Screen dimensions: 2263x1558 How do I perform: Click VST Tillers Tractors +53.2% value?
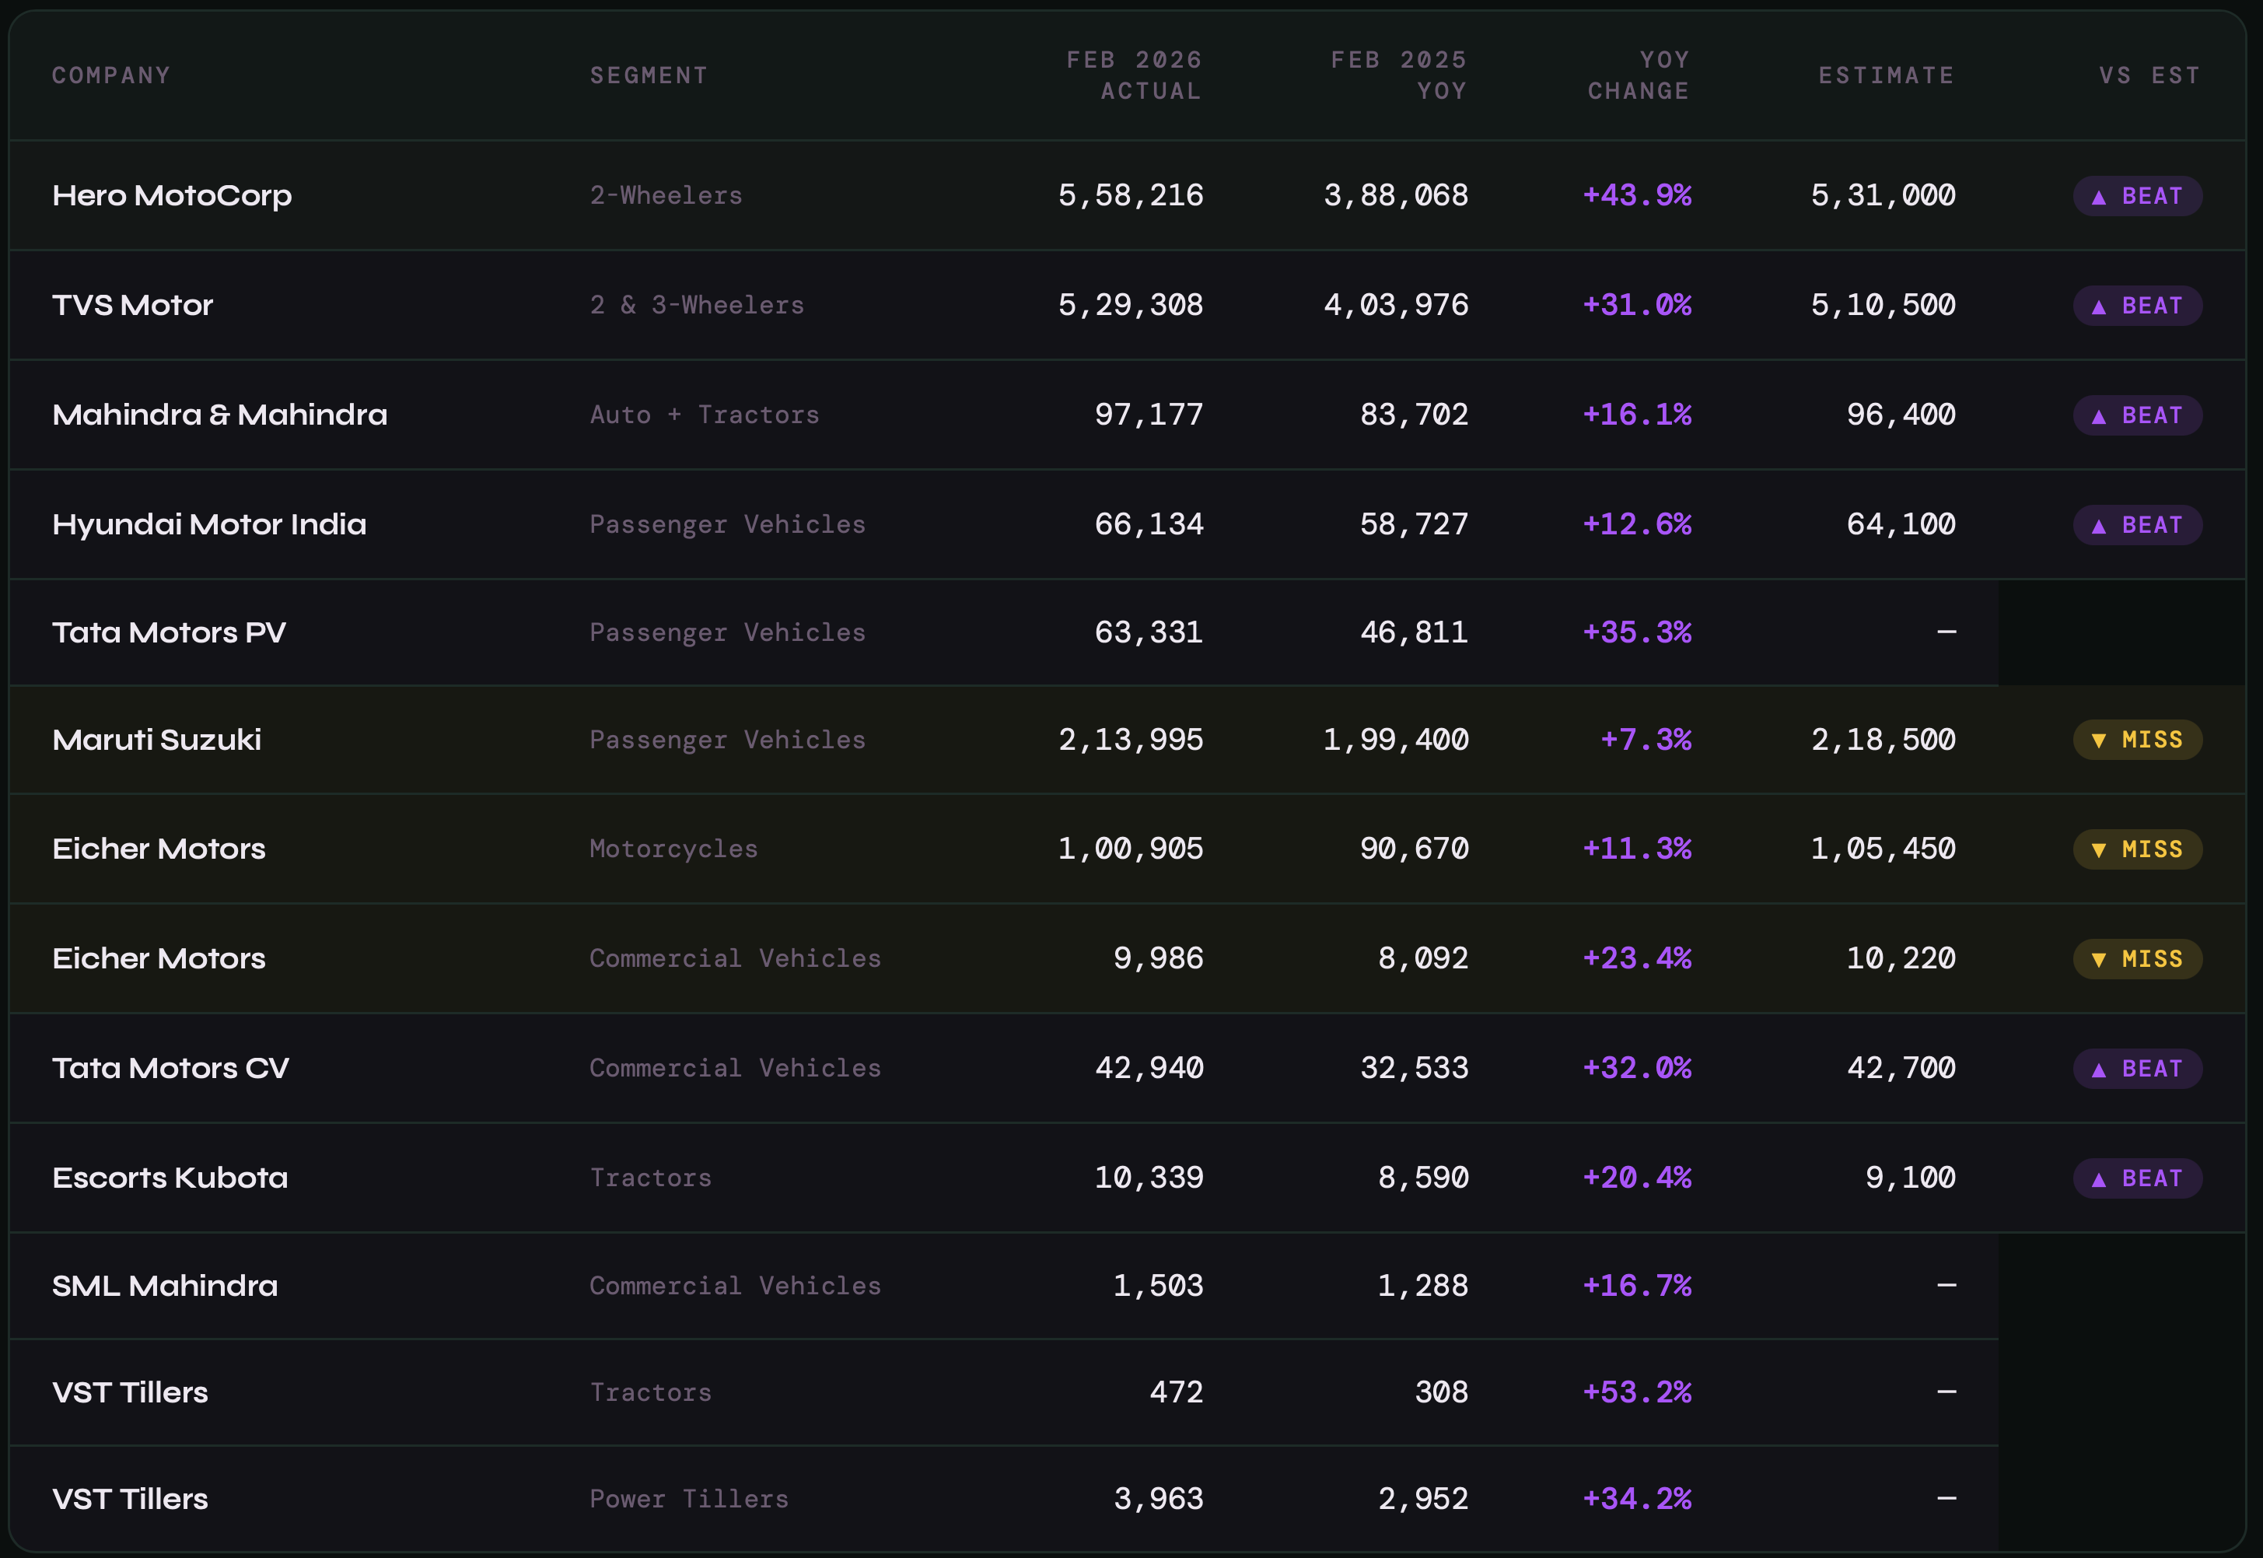click(1636, 1392)
